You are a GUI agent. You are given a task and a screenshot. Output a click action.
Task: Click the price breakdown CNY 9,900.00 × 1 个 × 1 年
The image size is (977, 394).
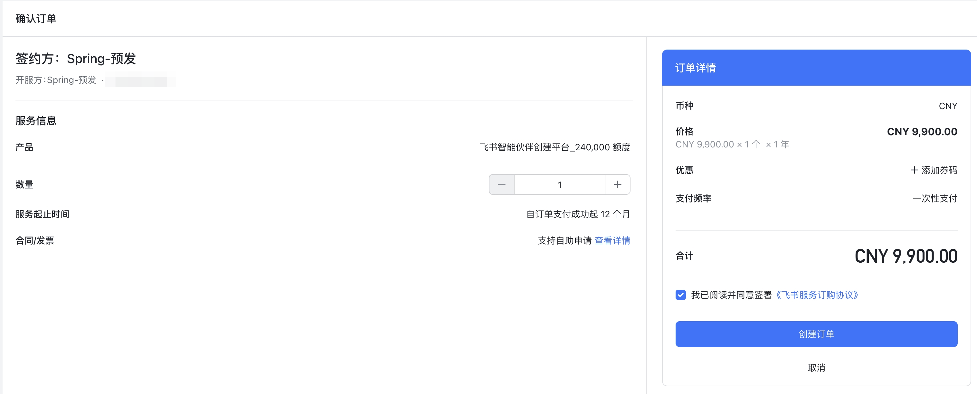[x=732, y=145]
